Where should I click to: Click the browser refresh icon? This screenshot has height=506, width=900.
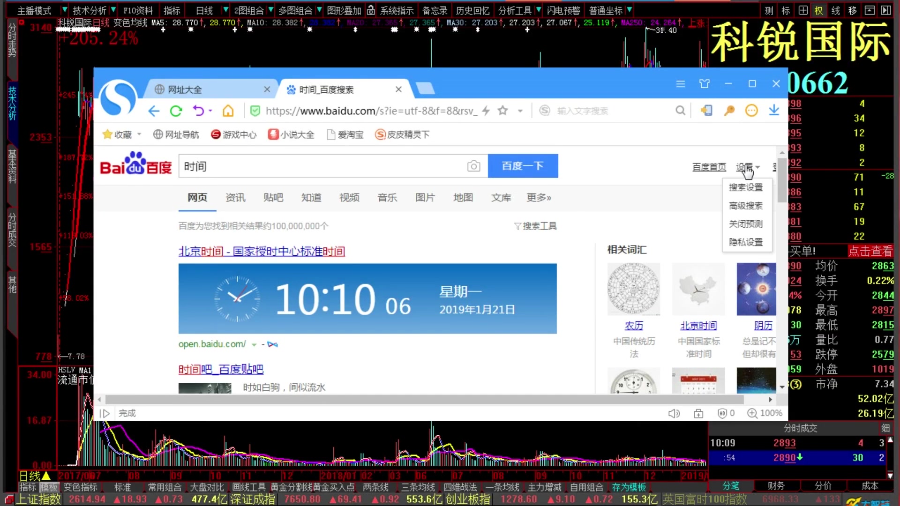176,111
